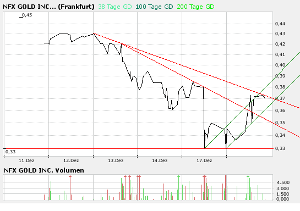Click the NFX GOLD INC... (Frankfurt) chart title
This screenshot has width=300, height=211.
(x=48, y=7)
